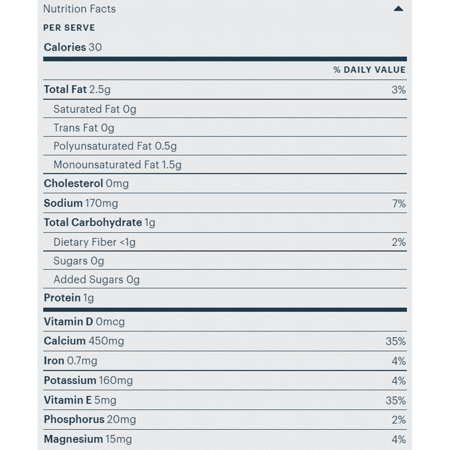Click the Vitamin D 0mcg row
This screenshot has width=450, height=450.
pyautogui.click(x=84, y=322)
